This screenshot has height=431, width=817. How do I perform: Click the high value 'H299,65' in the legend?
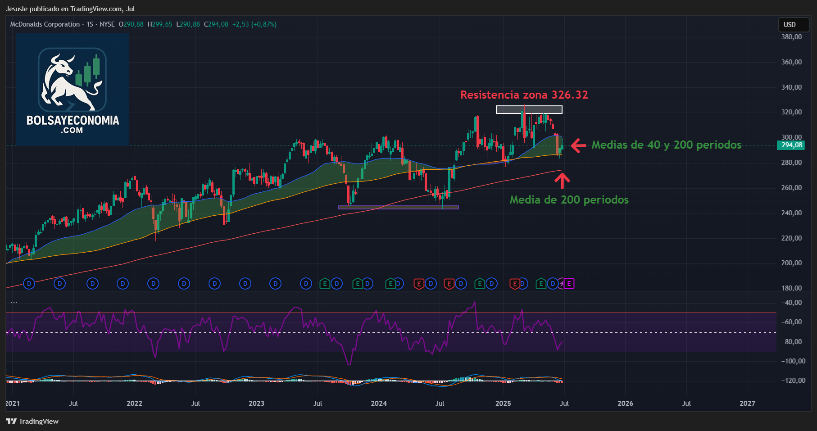pyautogui.click(x=160, y=24)
